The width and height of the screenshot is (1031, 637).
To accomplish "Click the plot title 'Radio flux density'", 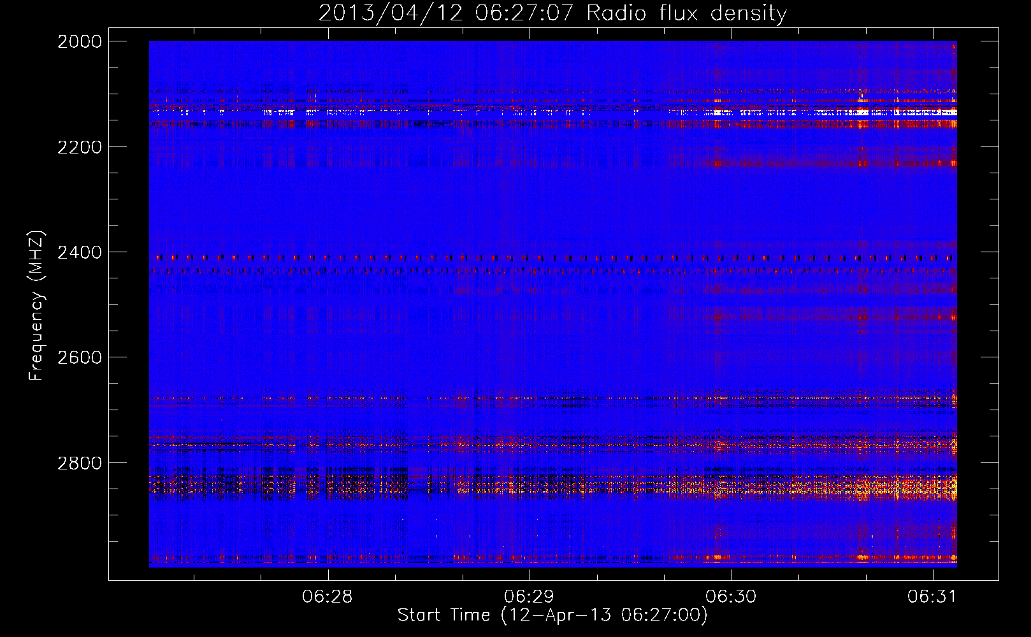I will click(x=686, y=13).
